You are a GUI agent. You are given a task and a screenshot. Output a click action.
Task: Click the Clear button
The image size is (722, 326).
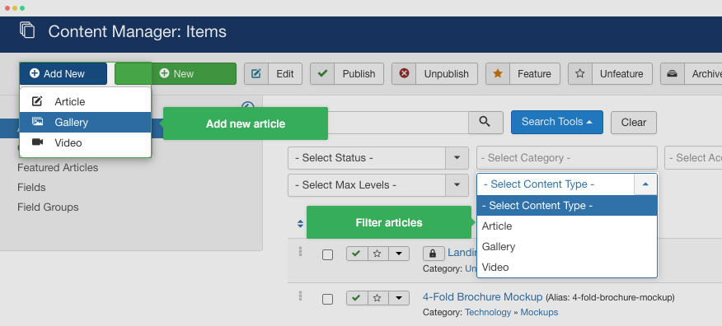click(634, 123)
